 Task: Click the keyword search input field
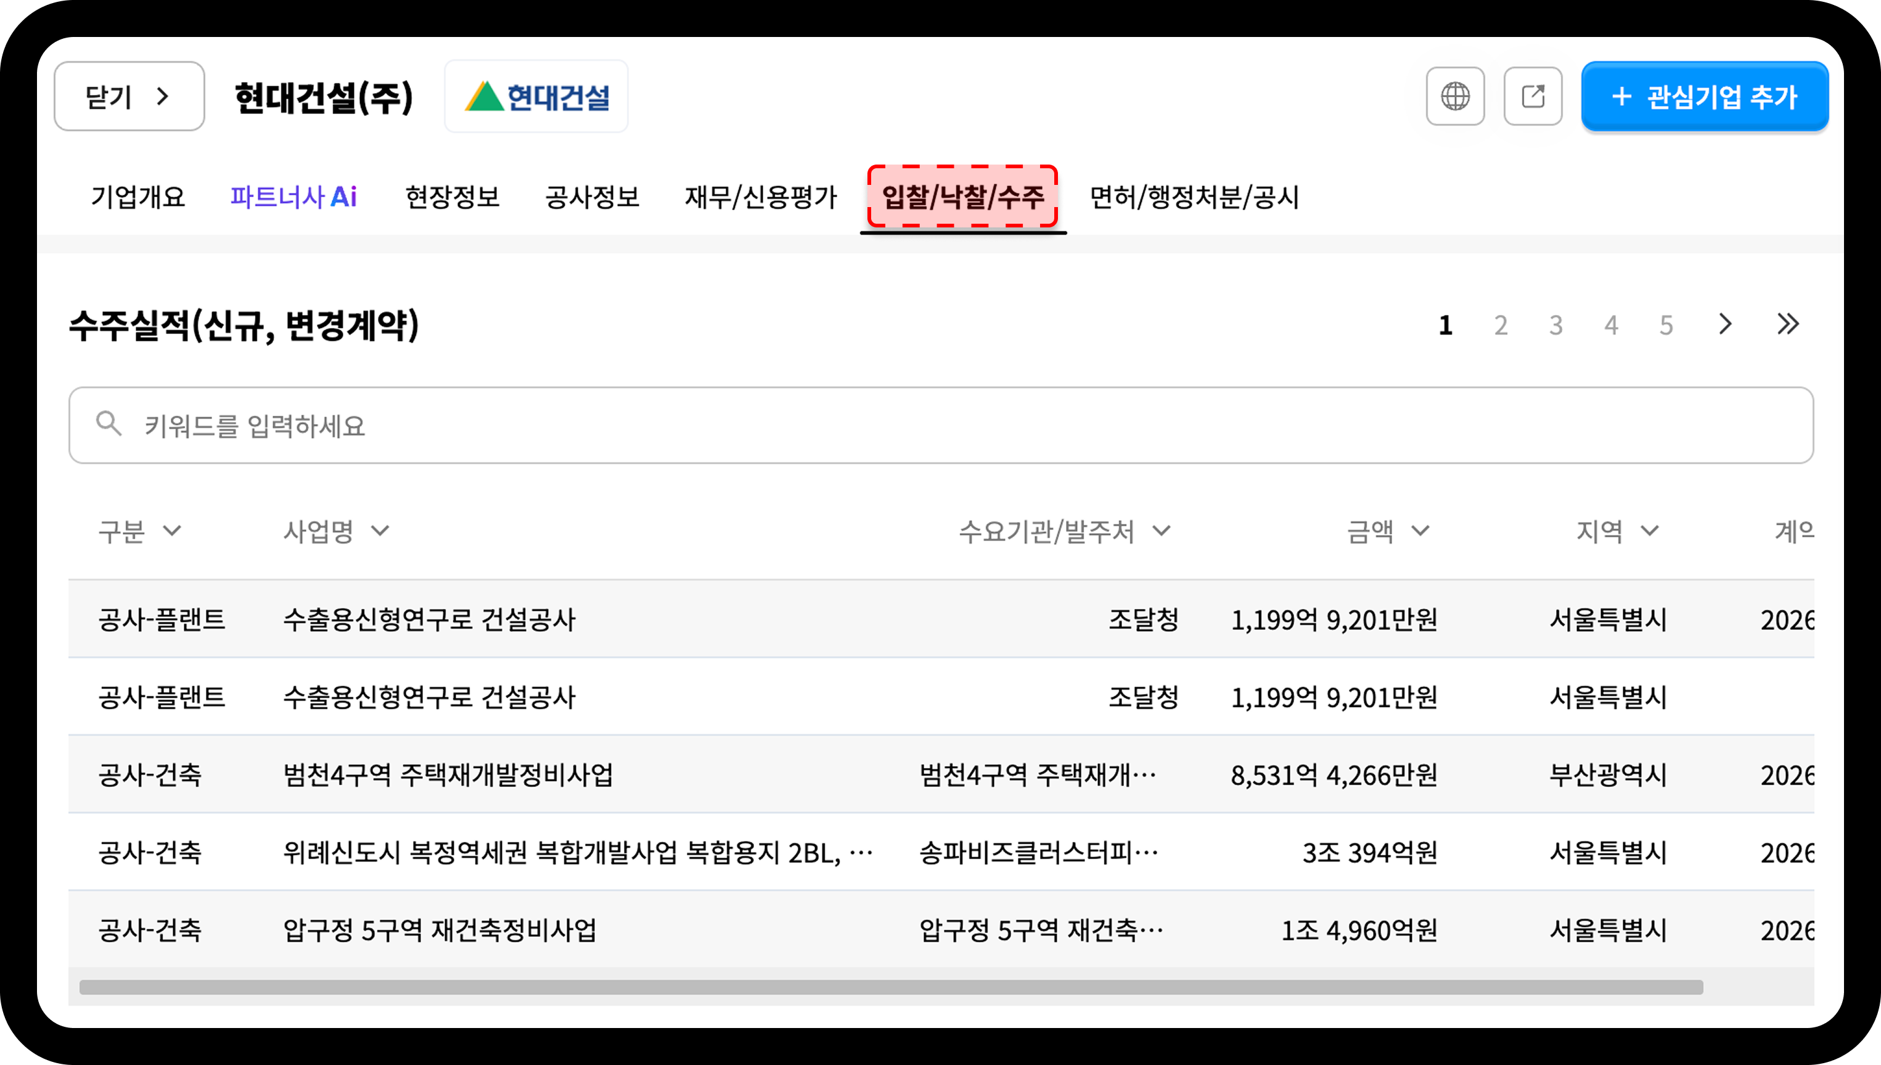point(941,425)
